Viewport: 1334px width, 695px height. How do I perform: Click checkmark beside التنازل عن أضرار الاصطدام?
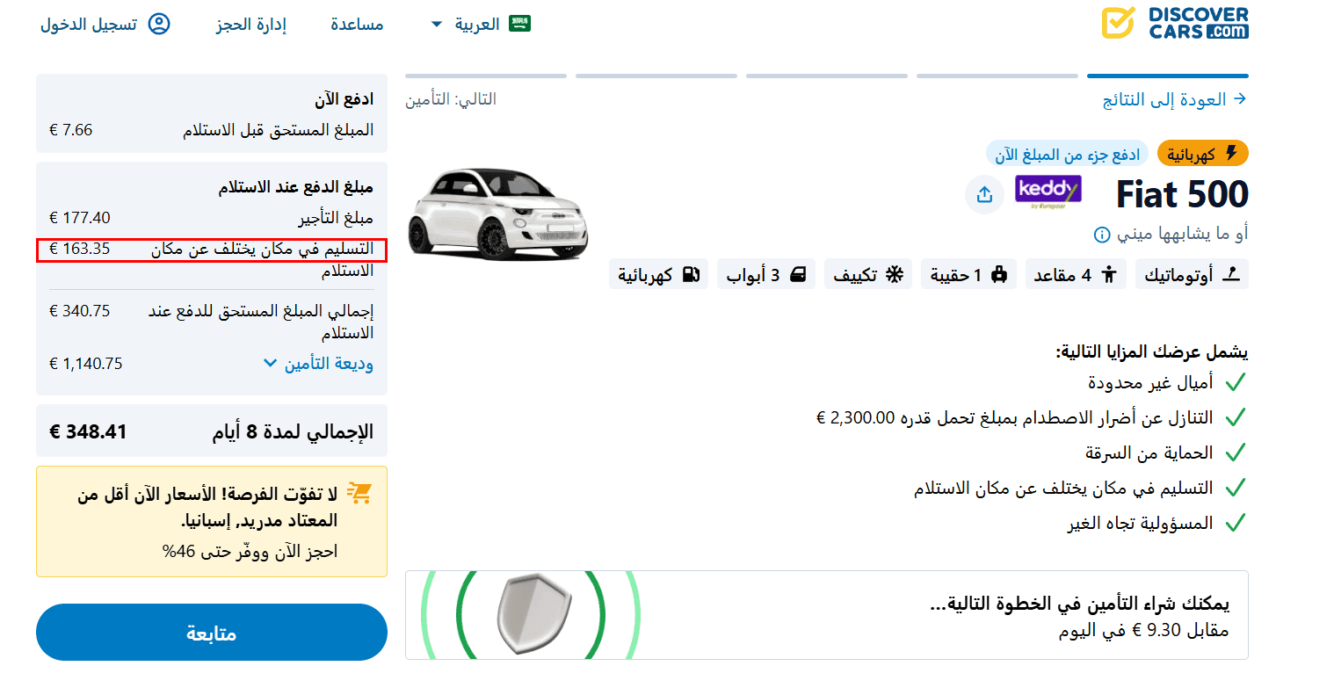[1236, 417]
